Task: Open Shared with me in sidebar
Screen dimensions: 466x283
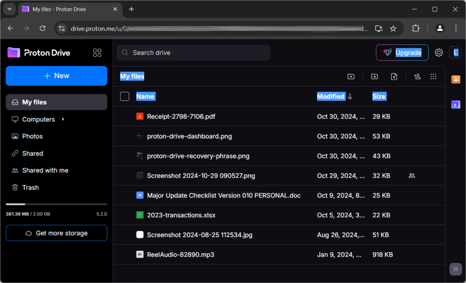Action: pyautogui.click(x=56, y=170)
